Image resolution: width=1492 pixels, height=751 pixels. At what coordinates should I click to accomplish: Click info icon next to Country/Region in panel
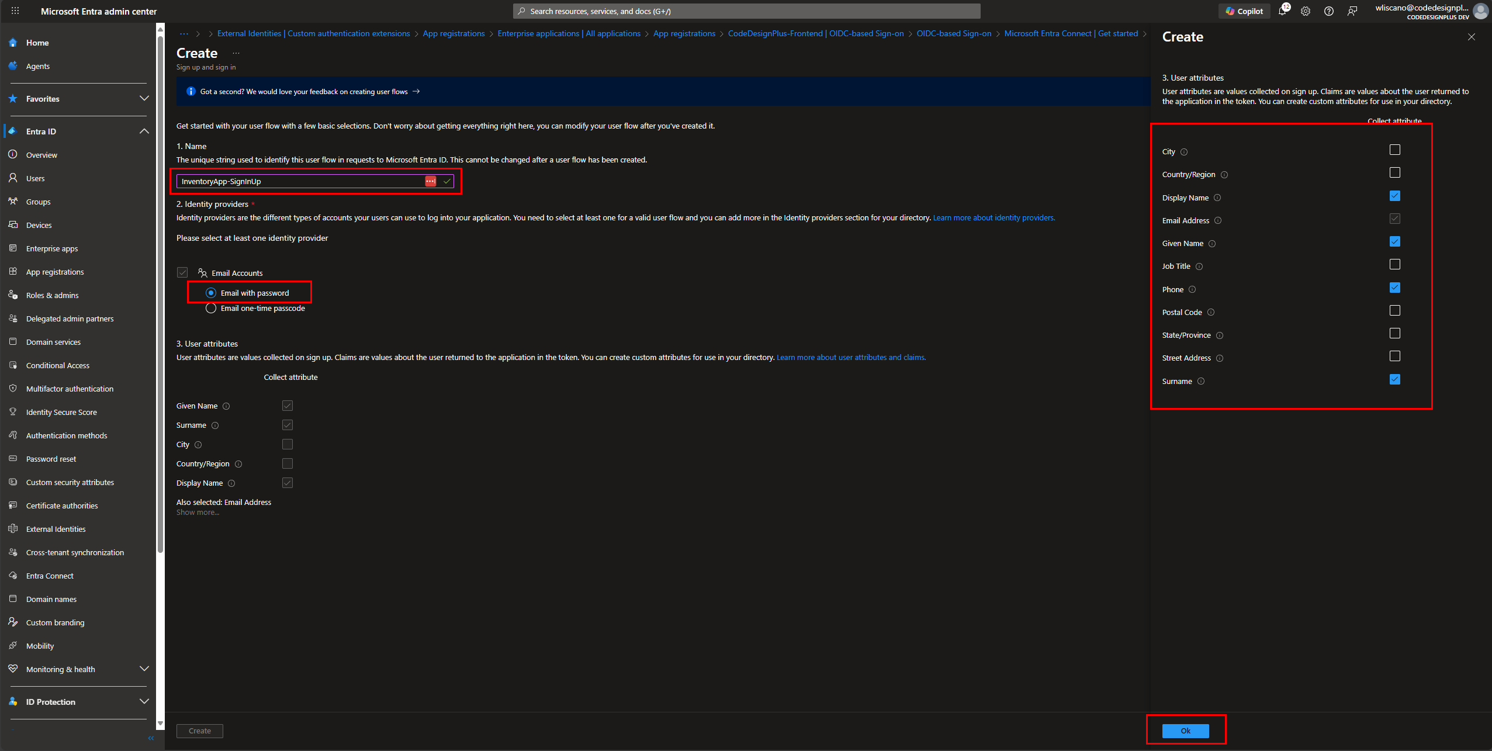(x=1224, y=175)
